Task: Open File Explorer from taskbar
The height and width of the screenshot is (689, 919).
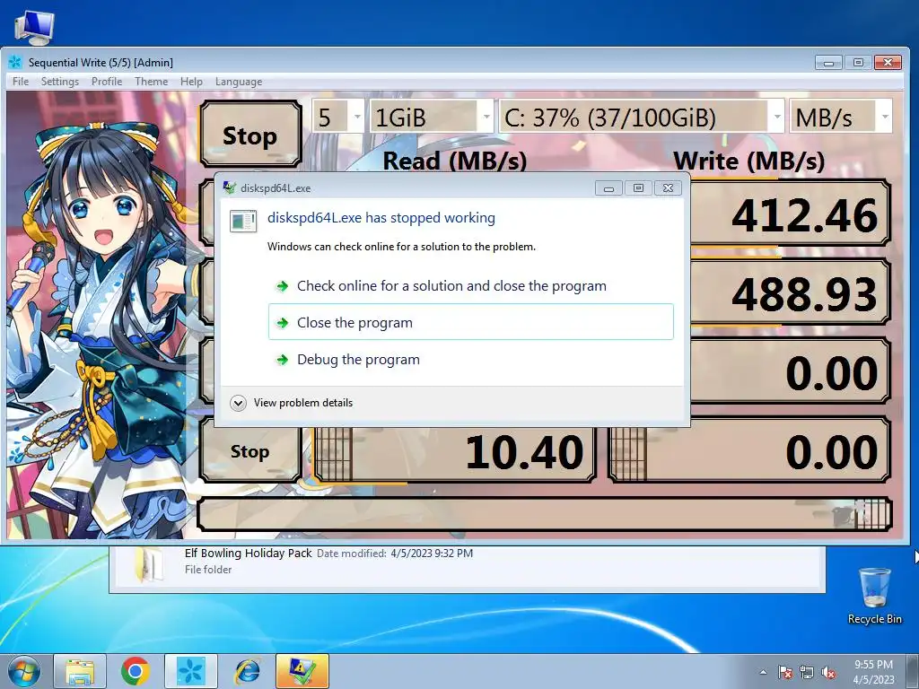Action: click(x=80, y=671)
